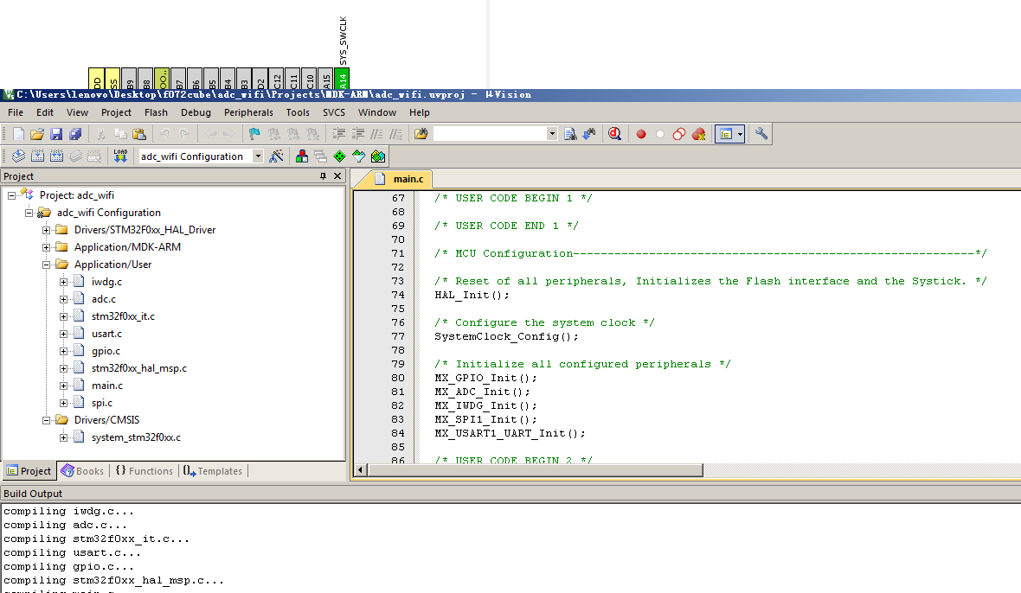Click the Incremental Find binoculars icon

(589, 134)
